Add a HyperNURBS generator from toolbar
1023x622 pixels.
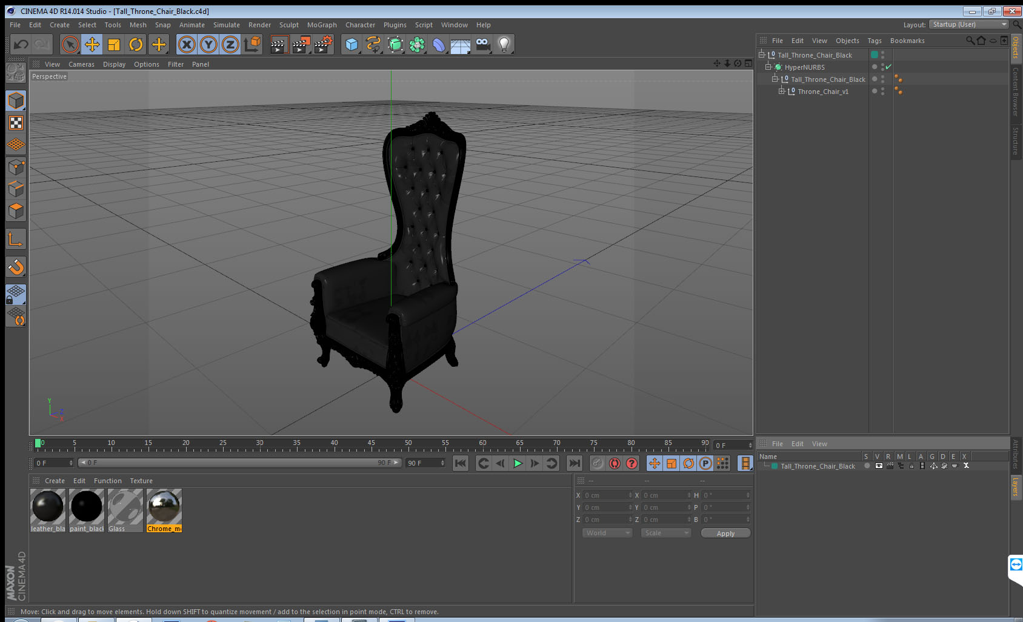coord(395,44)
